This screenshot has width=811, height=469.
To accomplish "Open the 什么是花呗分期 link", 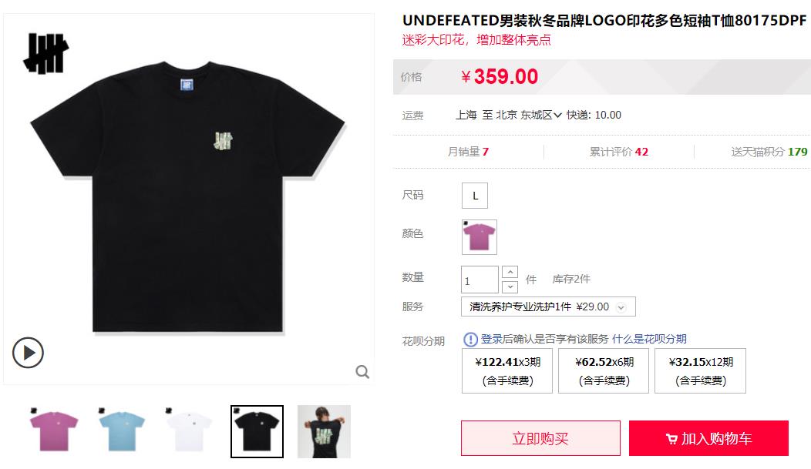I will click(649, 339).
